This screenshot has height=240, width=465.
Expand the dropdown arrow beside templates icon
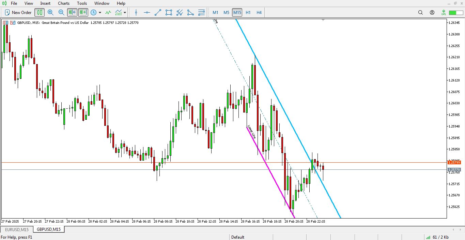(x=125, y=13)
